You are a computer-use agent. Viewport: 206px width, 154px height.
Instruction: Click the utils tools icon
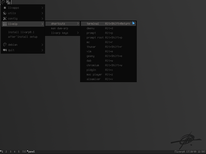pyautogui.click(x=5, y=13)
